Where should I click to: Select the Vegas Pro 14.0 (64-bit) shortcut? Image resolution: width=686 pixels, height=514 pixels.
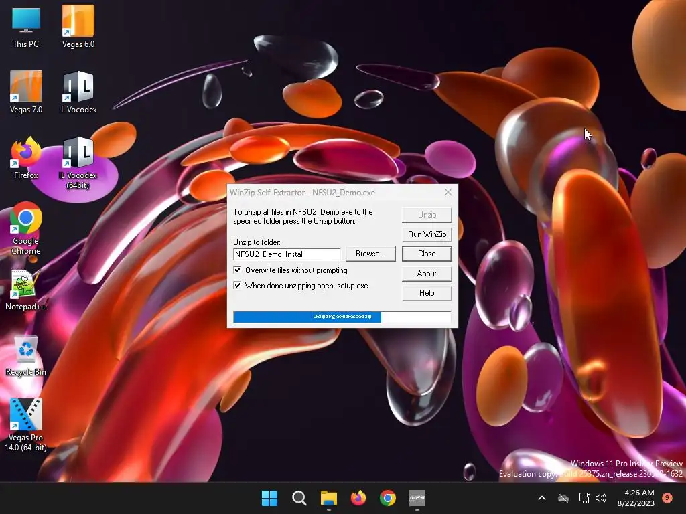[x=26, y=425]
